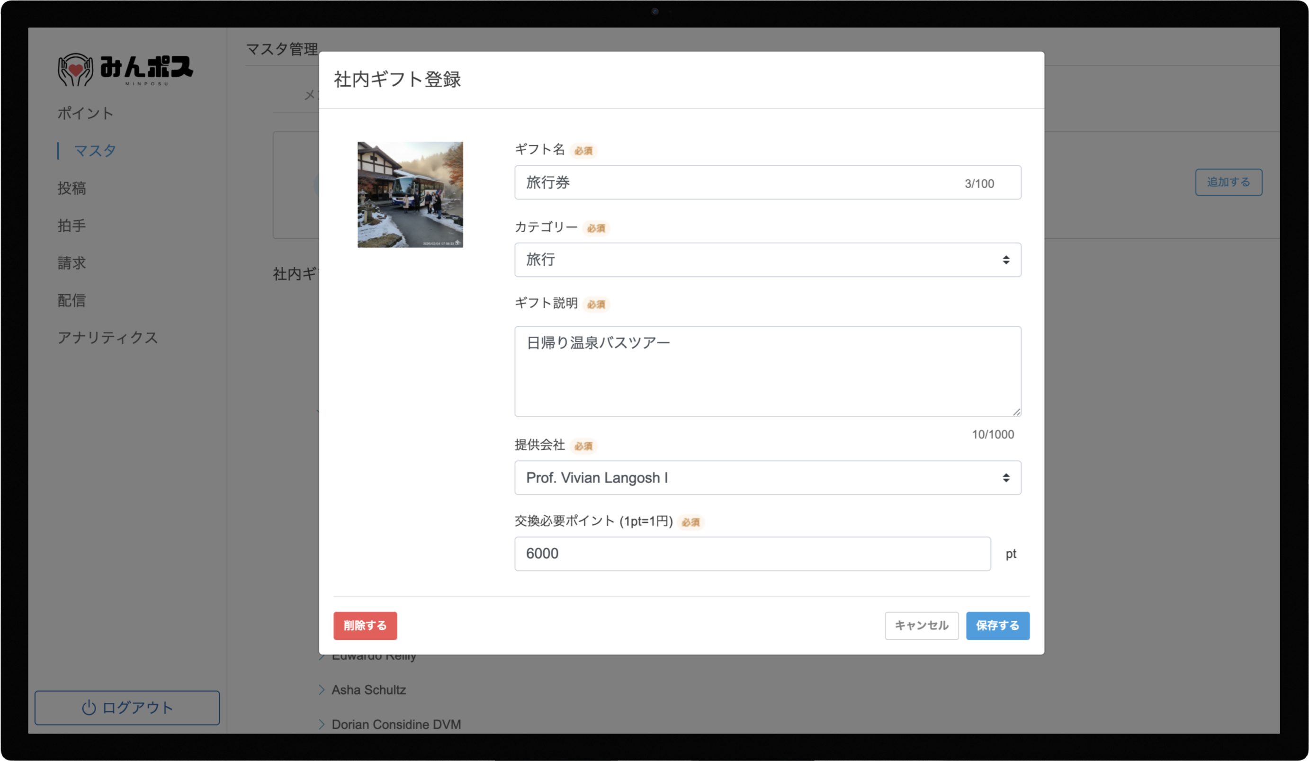Click the みんポス logo icon
This screenshot has width=1309, height=761.
pos(75,69)
